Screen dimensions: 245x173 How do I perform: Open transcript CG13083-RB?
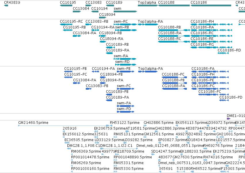88,24
